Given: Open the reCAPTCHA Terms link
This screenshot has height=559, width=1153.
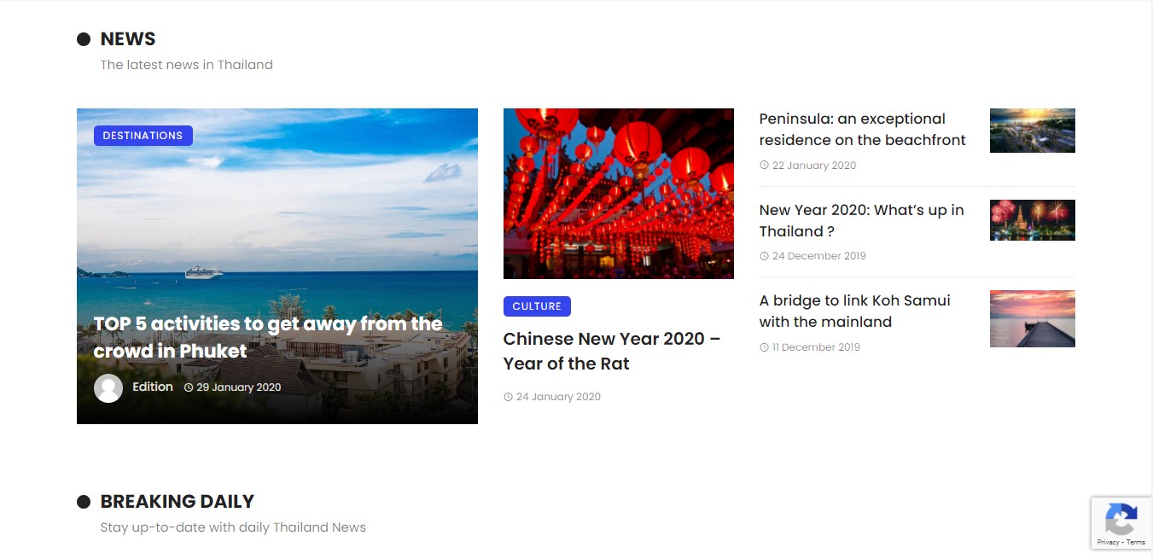Looking at the screenshot, I should [x=1136, y=542].
